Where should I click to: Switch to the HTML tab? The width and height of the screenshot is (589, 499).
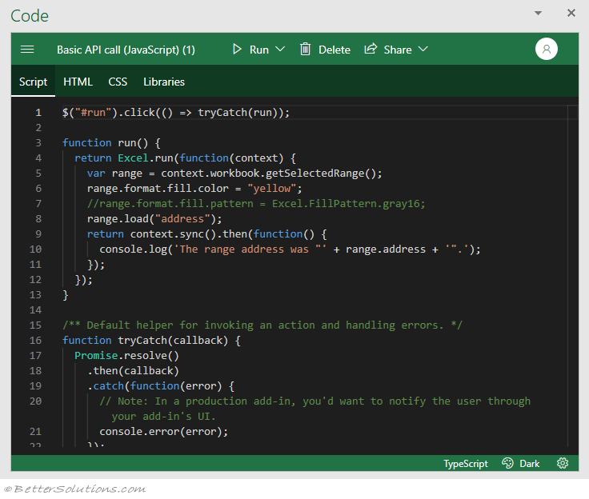click(x=78, y=82)
